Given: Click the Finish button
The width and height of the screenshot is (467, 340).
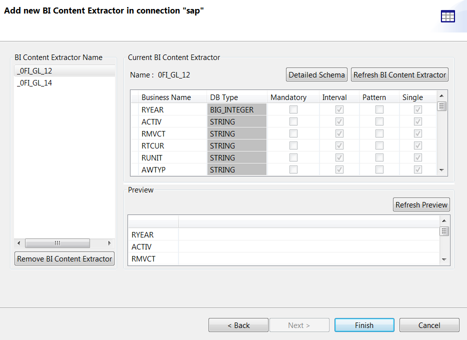Looking at the screenshot, I should pos(364,324).
